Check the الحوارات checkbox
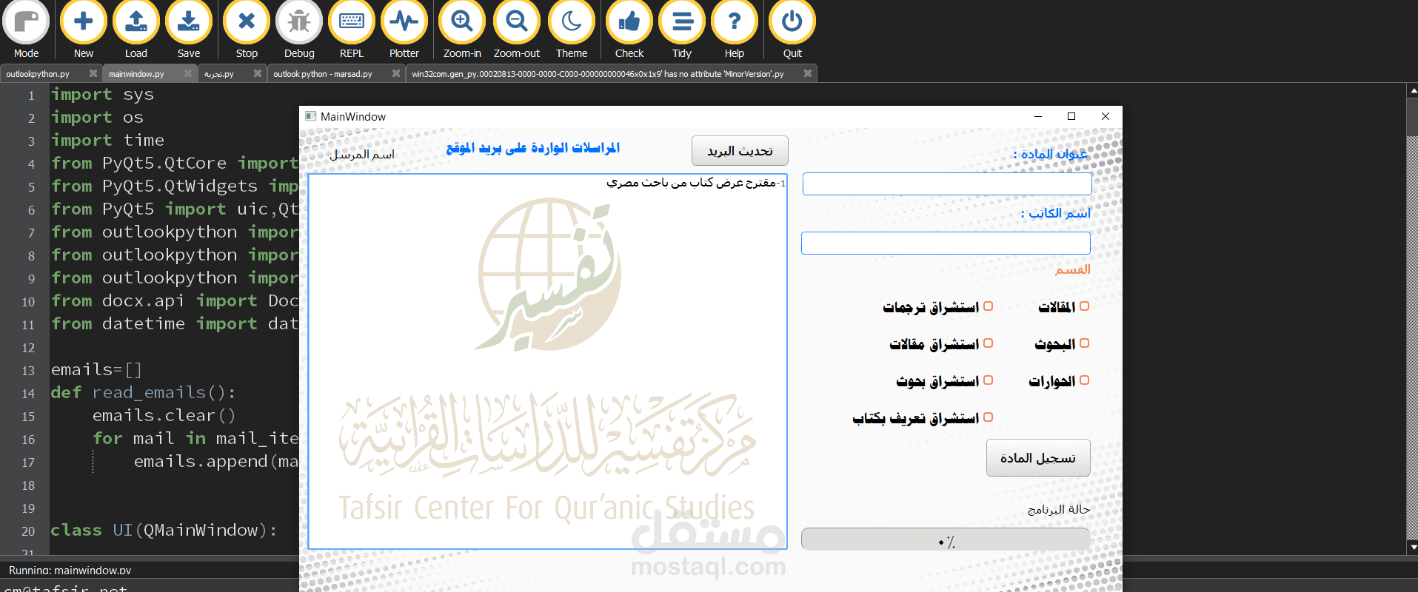This screenshot has width=1418, height=592. (x=1084, y=380)
